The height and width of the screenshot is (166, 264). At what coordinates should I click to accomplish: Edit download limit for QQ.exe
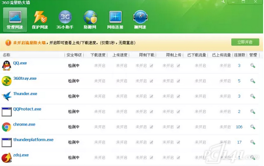[x=152, y=66]
